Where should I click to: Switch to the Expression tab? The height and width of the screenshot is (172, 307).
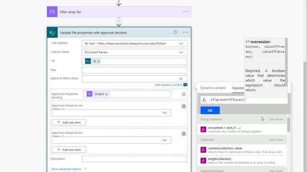click(238, 88)
